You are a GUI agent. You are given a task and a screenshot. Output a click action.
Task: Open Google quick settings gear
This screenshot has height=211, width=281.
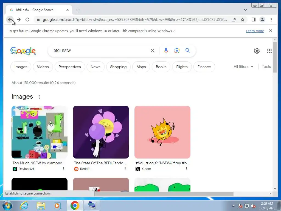(257, 51)
